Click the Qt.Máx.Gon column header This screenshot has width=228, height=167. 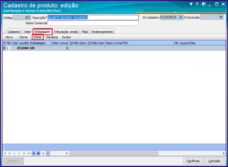[x=96, y=43]
